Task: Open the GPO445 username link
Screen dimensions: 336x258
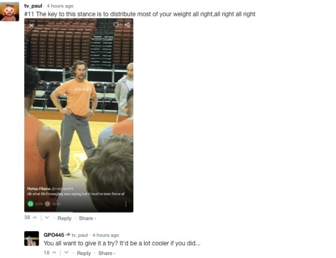Action: coord(54,235)
